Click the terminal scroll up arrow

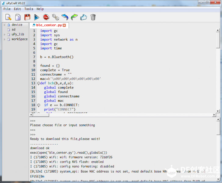point(218,119)
